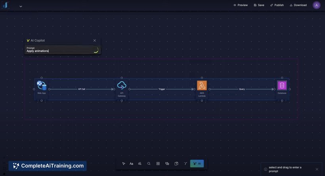Select the Aa text tool
This screenshot has height=176, width=325.
131,164
